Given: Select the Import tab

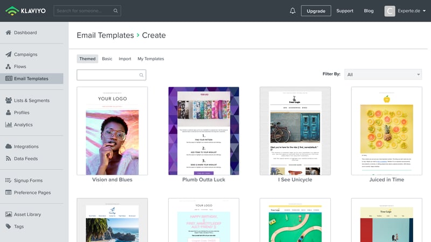Looking at the screenshot, I should [x=125, y=59].
